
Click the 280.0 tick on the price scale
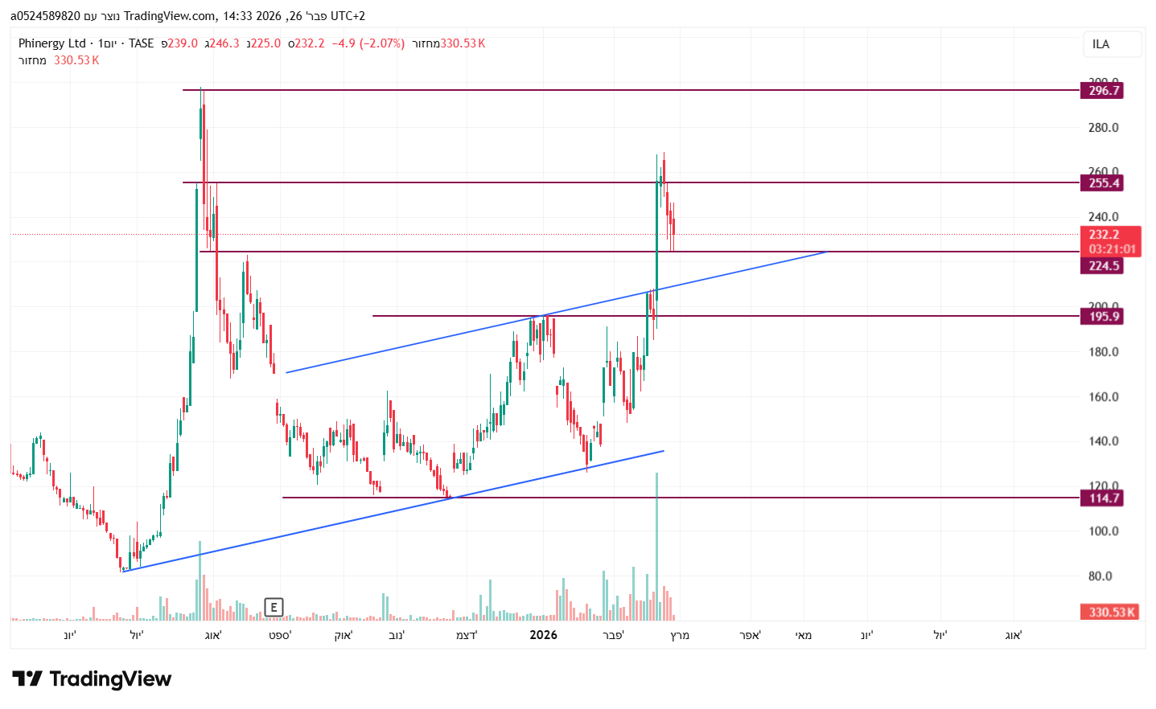point(1103,128)
